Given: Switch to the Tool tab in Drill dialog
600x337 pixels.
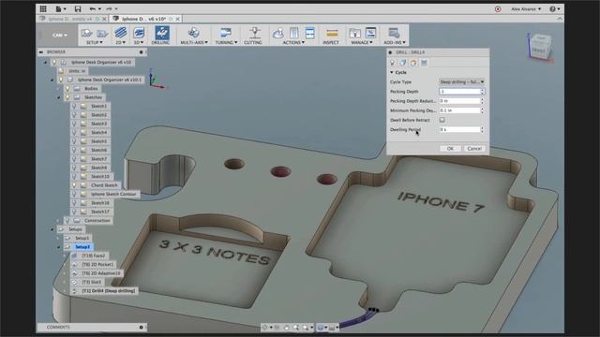Looking at the screenshot, I should pyautogui.click(x=393, y=63).
